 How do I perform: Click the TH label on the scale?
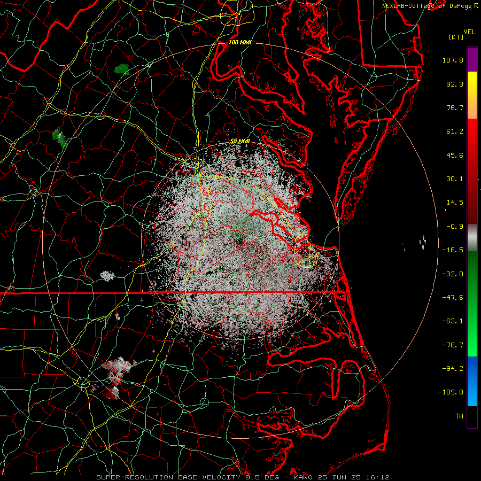pos(459,416)
